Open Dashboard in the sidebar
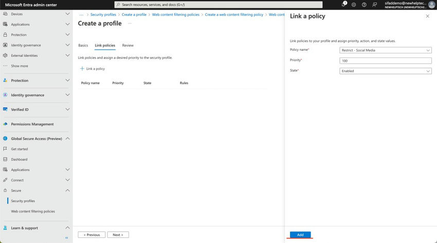 [x=19, y=159]
